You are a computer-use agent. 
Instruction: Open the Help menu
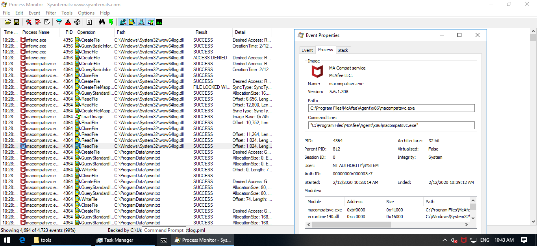coord(105,13)
